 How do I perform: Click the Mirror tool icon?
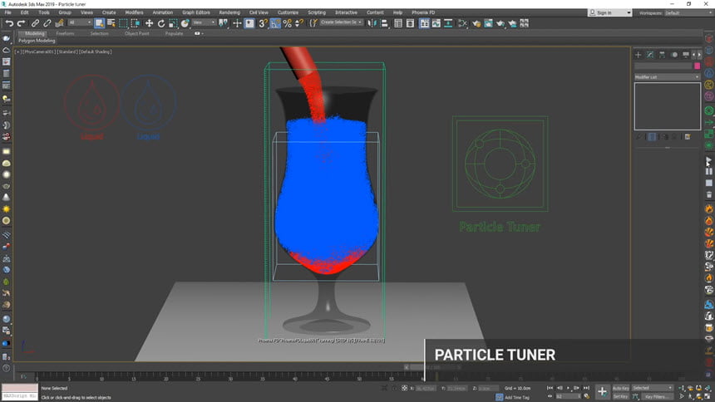point(372,23)
